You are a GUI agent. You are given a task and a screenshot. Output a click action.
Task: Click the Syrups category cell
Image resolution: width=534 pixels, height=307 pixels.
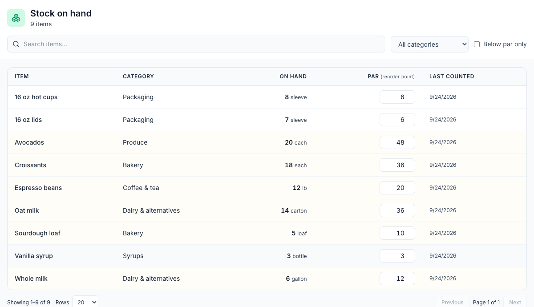tap(133, 256)
